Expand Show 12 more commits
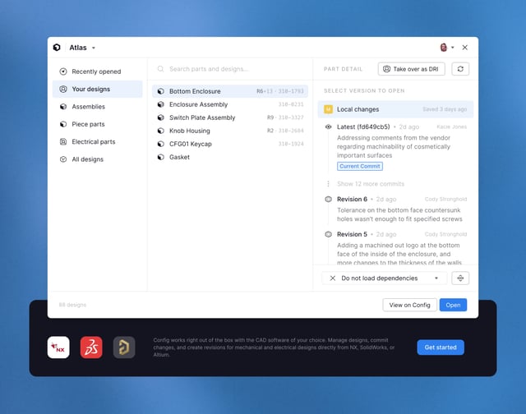The width and height of the screenshot is (526, 414). [x=371, y=184]
